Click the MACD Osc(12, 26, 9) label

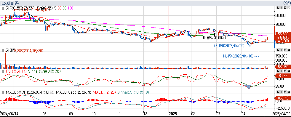pyautogui.click(x=74, y=92)
